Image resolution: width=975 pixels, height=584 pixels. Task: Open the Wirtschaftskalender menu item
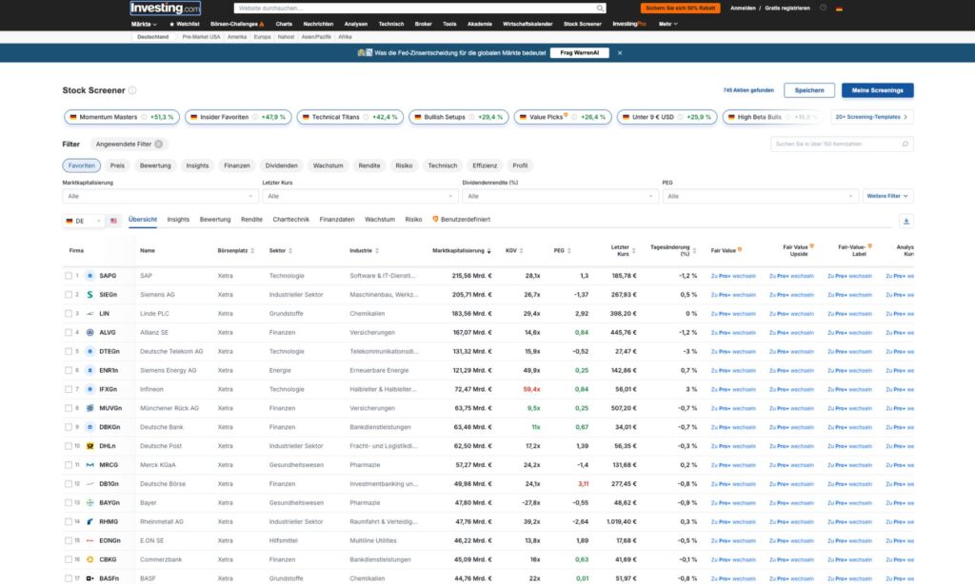(x=527, y=24)
